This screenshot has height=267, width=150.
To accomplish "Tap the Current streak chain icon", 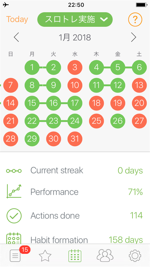I will coord(14,171).
